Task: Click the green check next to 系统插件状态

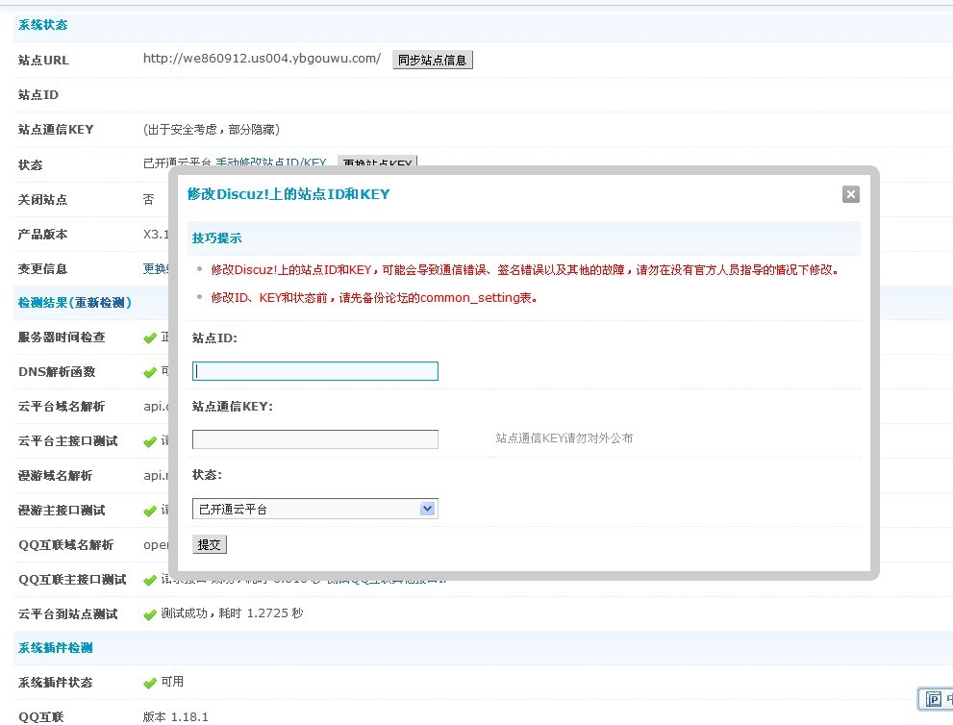Action: point(150,684)
